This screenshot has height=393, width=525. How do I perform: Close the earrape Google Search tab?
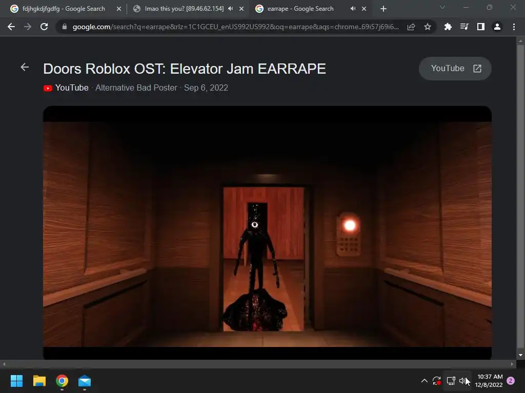[x=364, y=9]
